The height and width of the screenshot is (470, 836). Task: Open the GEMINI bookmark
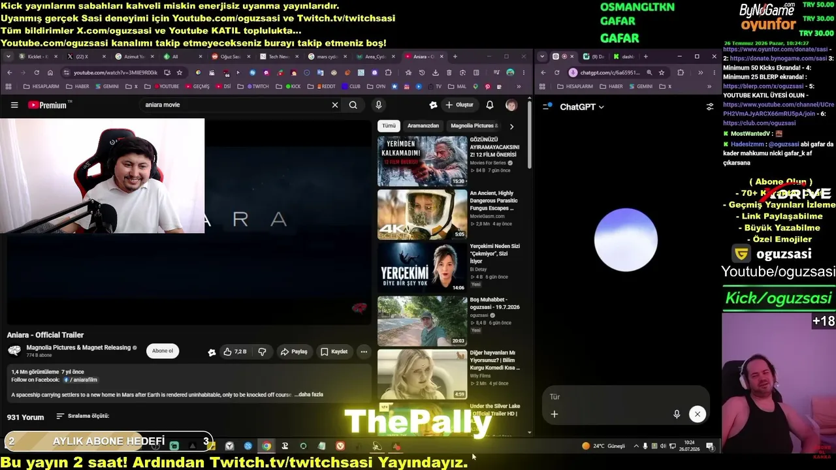[x=106, y=86]
